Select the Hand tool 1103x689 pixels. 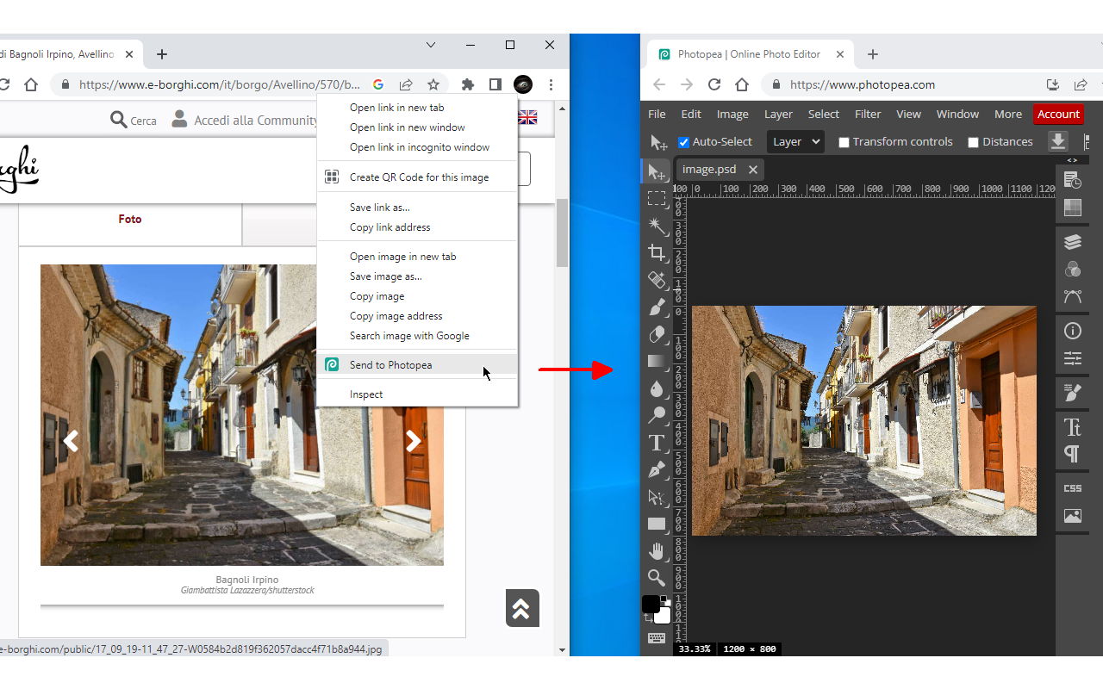click(657, 551)
